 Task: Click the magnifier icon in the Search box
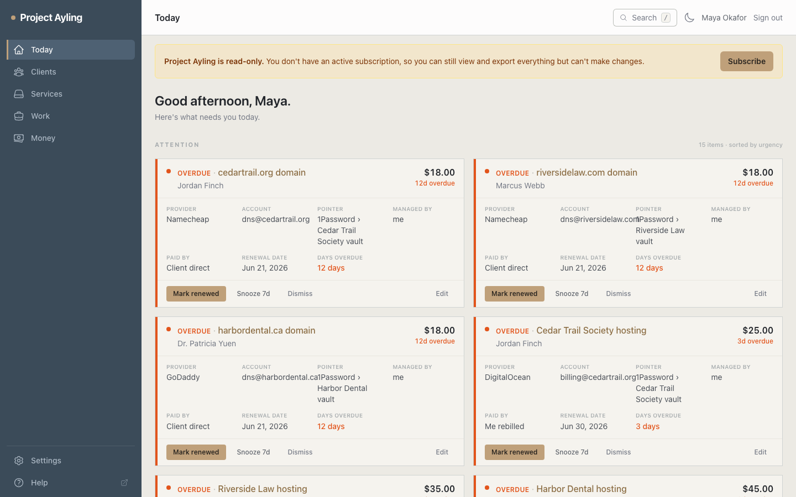624,18
